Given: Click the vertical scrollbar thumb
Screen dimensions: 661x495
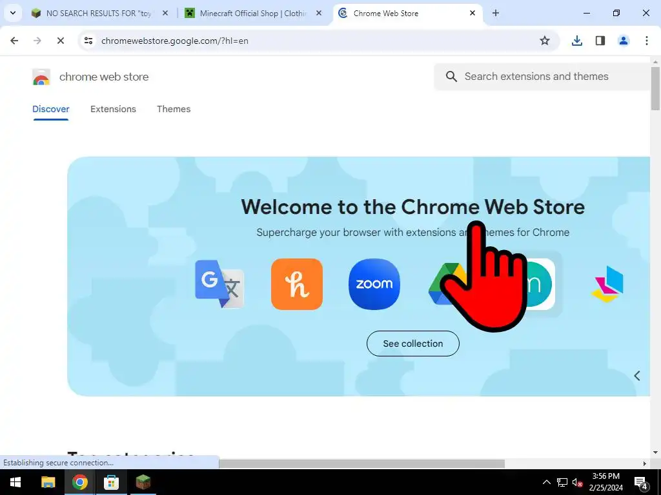Looking at the screenshot, I should click(655, 88).
